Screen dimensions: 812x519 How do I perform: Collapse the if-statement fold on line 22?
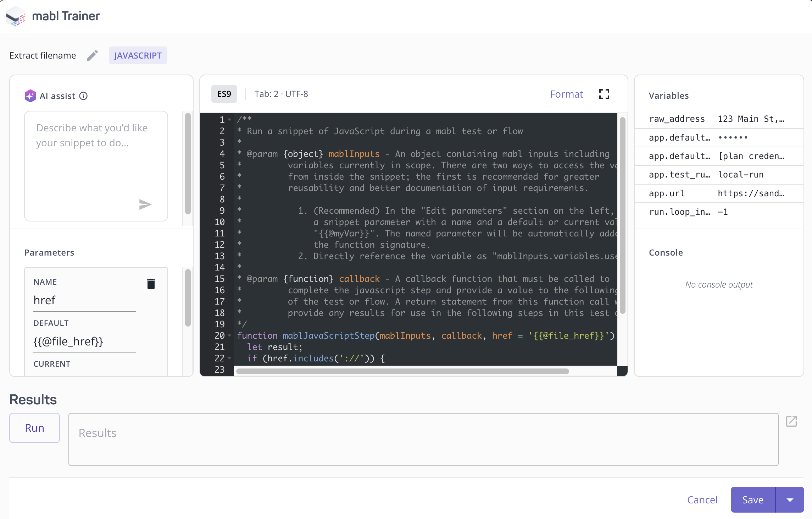(x=229, y=359)
